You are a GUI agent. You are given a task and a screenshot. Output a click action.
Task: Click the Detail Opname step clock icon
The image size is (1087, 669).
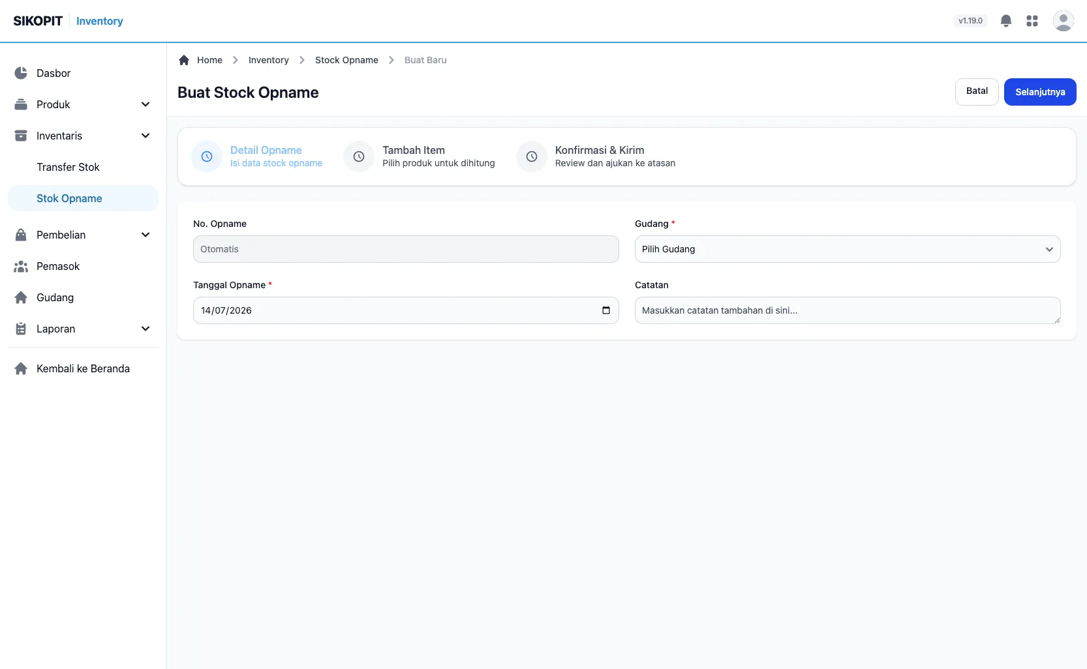pos(207,156)
